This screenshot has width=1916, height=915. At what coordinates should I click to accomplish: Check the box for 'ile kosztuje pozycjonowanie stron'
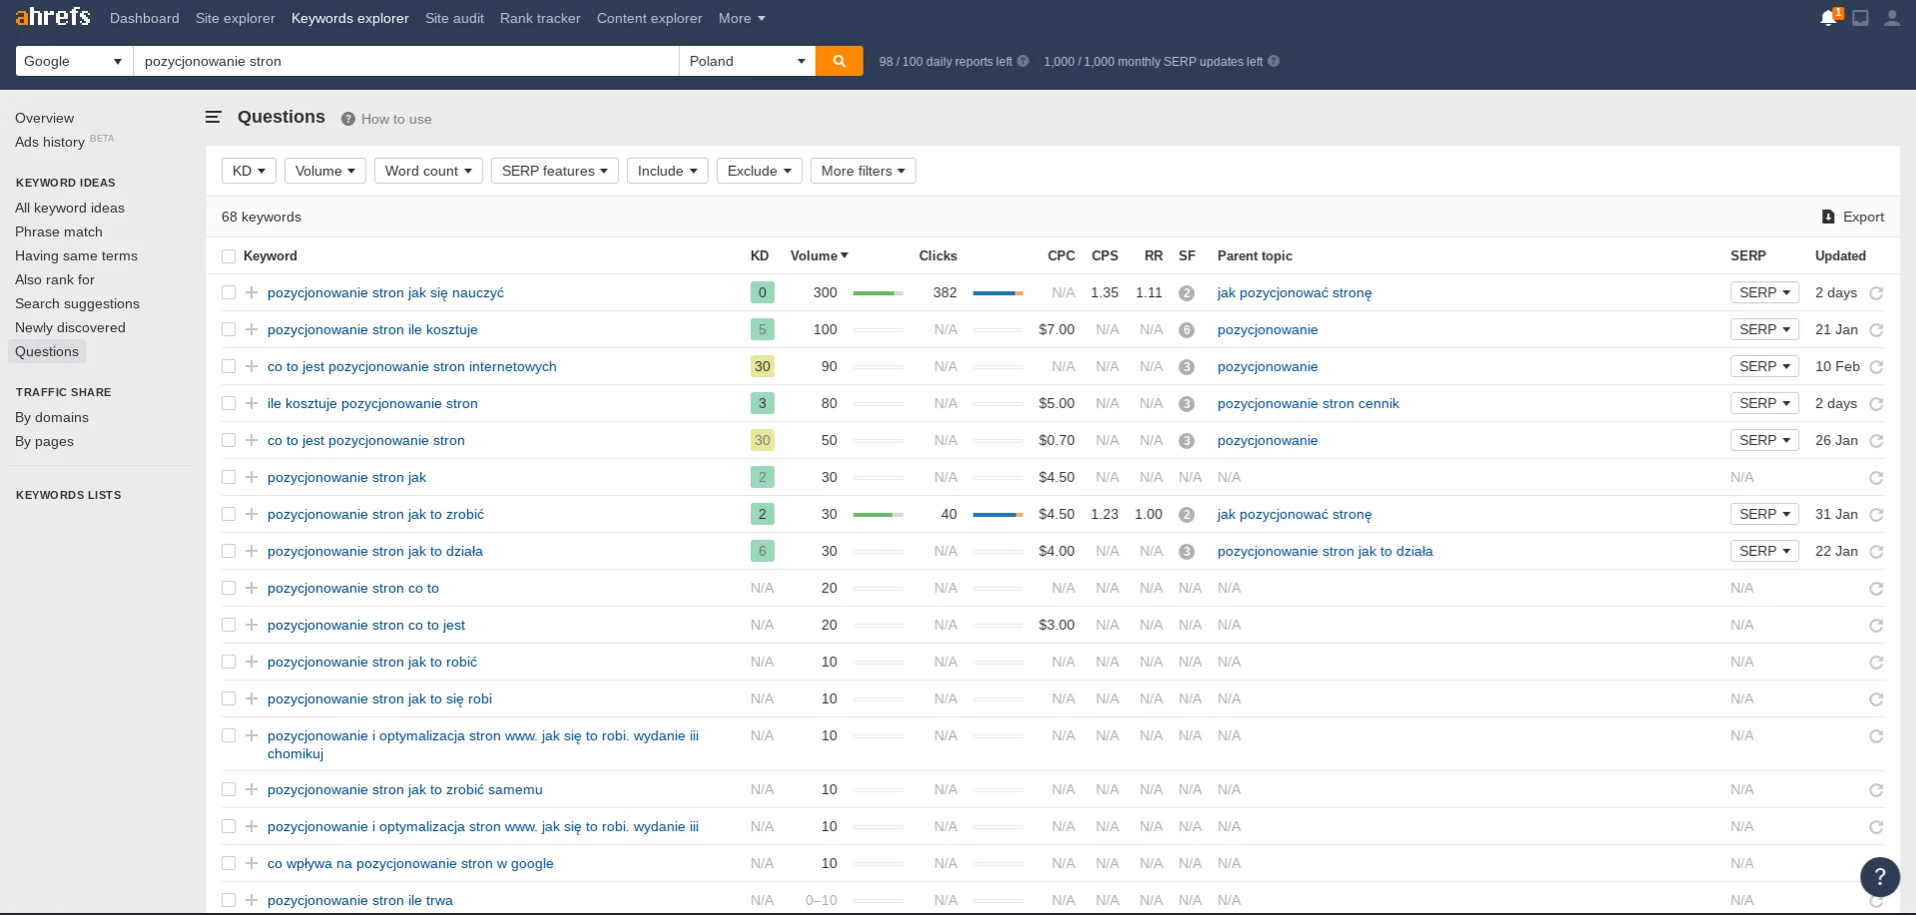coord(229,403)
